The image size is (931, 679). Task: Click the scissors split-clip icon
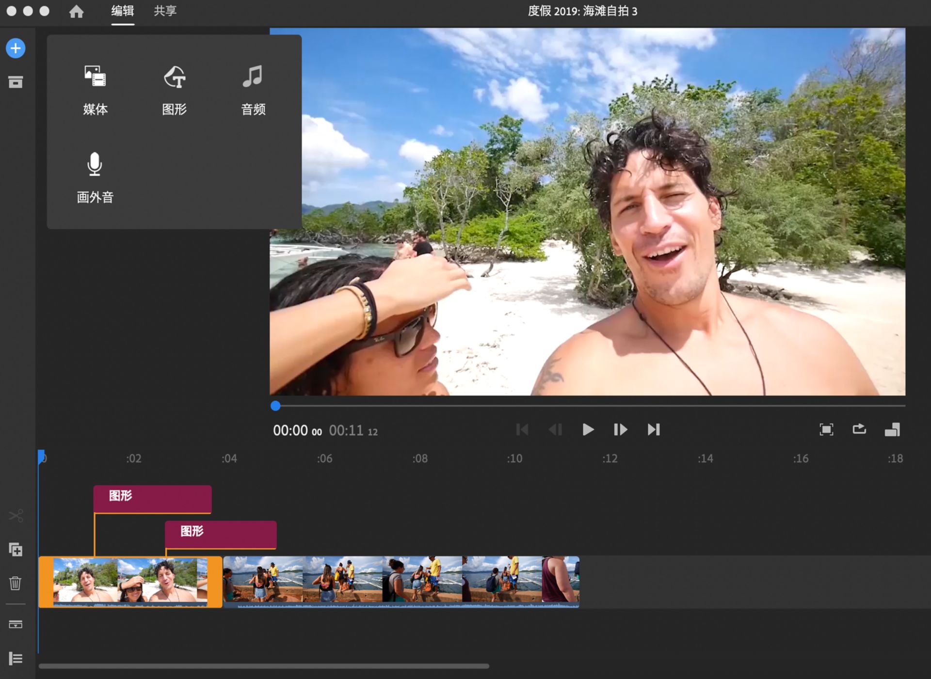tap(16, 516)
